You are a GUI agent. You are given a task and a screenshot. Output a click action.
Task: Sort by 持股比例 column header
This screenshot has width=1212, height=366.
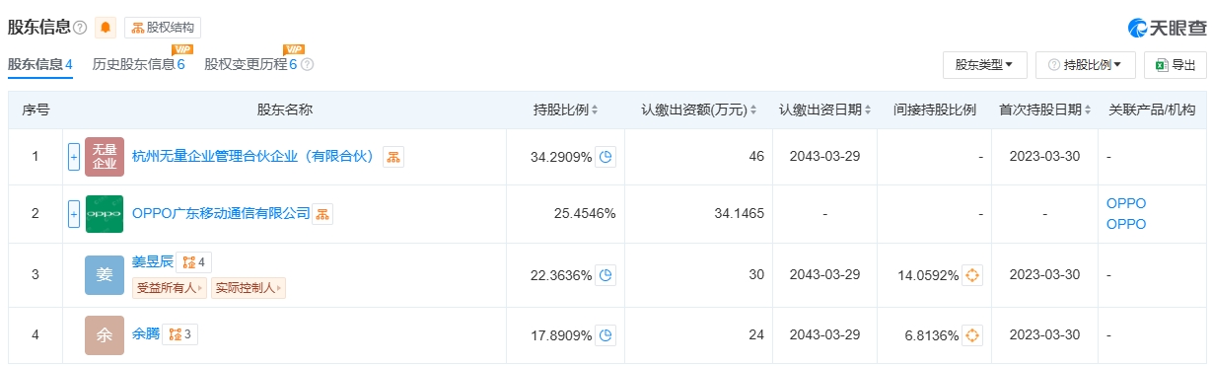point(565,110)
